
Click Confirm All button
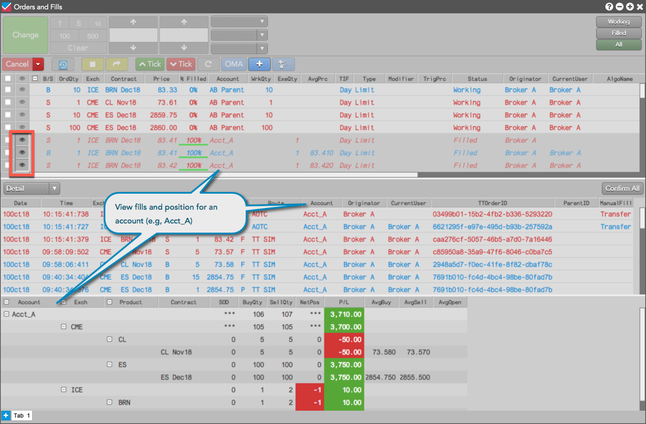coord(622,189)
